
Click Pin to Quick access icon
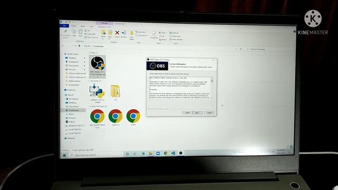(x=65, y=34)
